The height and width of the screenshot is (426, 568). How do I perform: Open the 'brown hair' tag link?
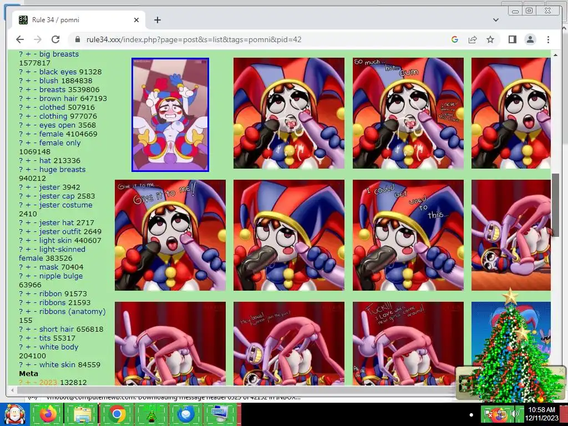(57, 98)
